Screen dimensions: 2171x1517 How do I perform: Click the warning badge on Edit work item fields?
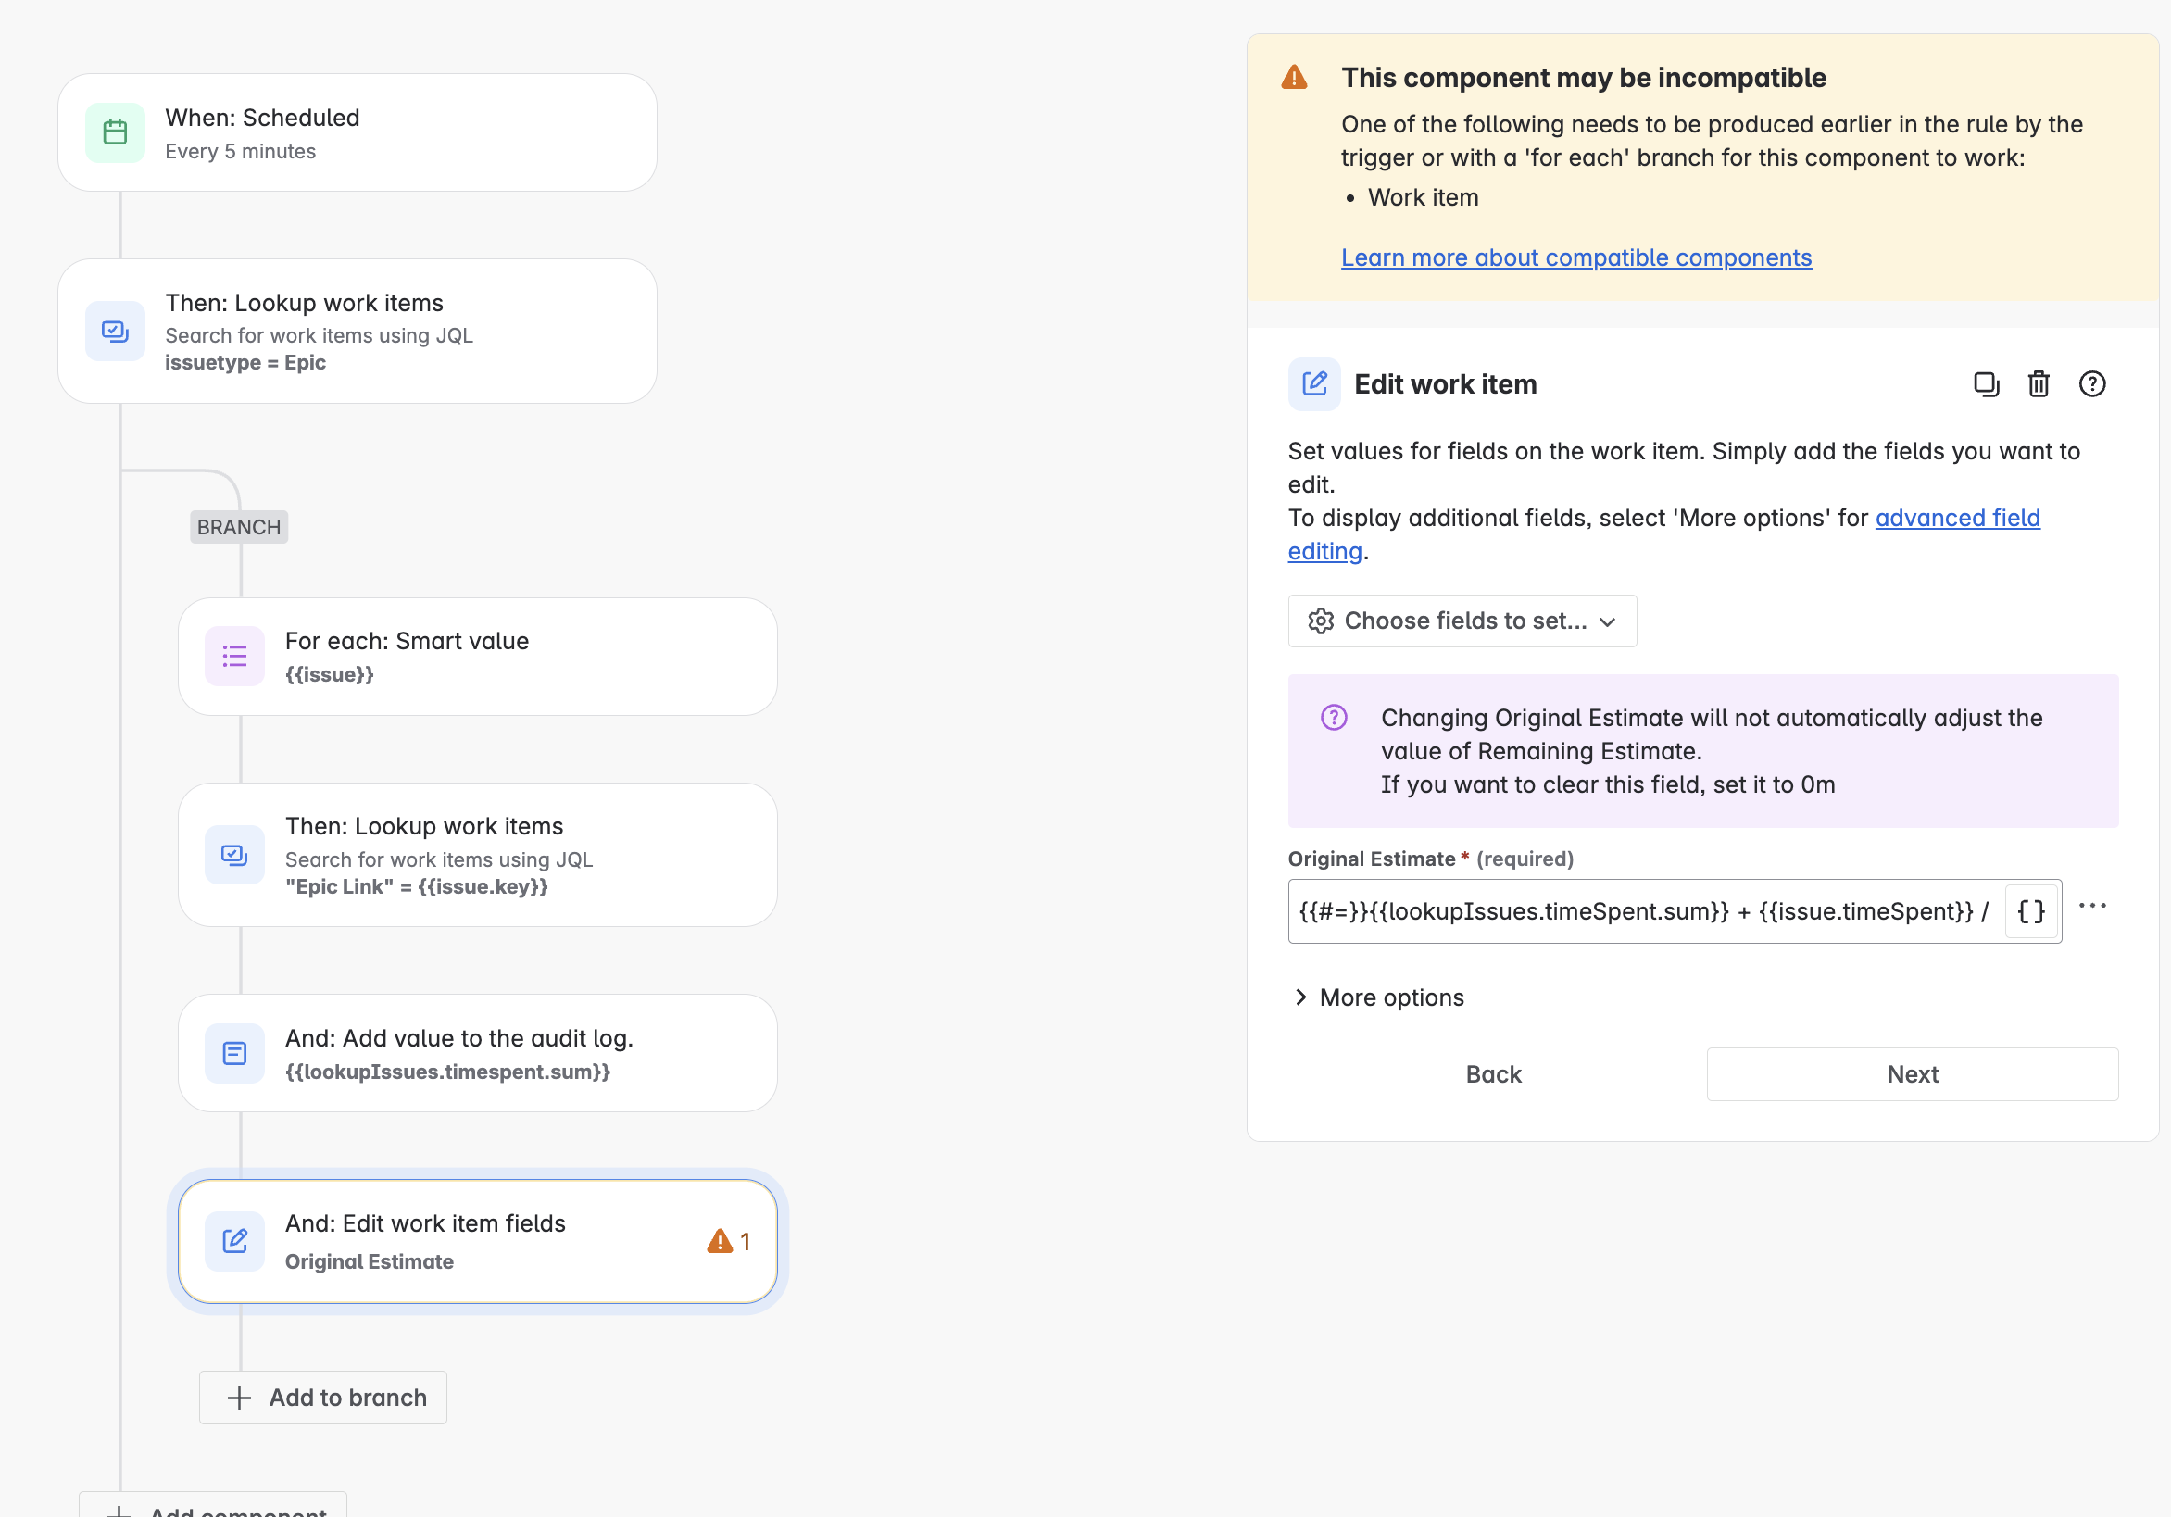coord(728,1241)
